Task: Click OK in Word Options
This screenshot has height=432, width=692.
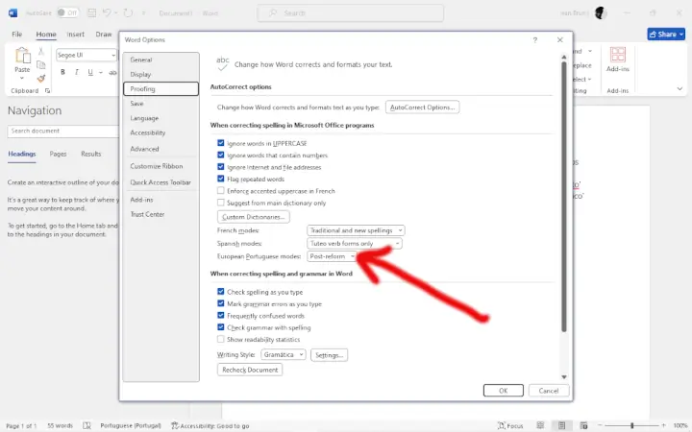Action: point(503,391)
